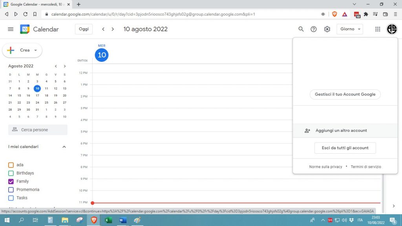
Task: Select August 18 in mini calendar
Action: tap(46, 95)
